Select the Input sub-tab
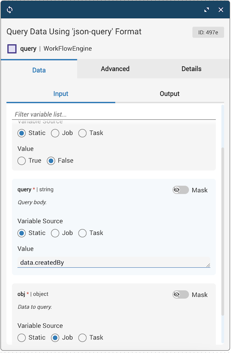 click(61, 94)
